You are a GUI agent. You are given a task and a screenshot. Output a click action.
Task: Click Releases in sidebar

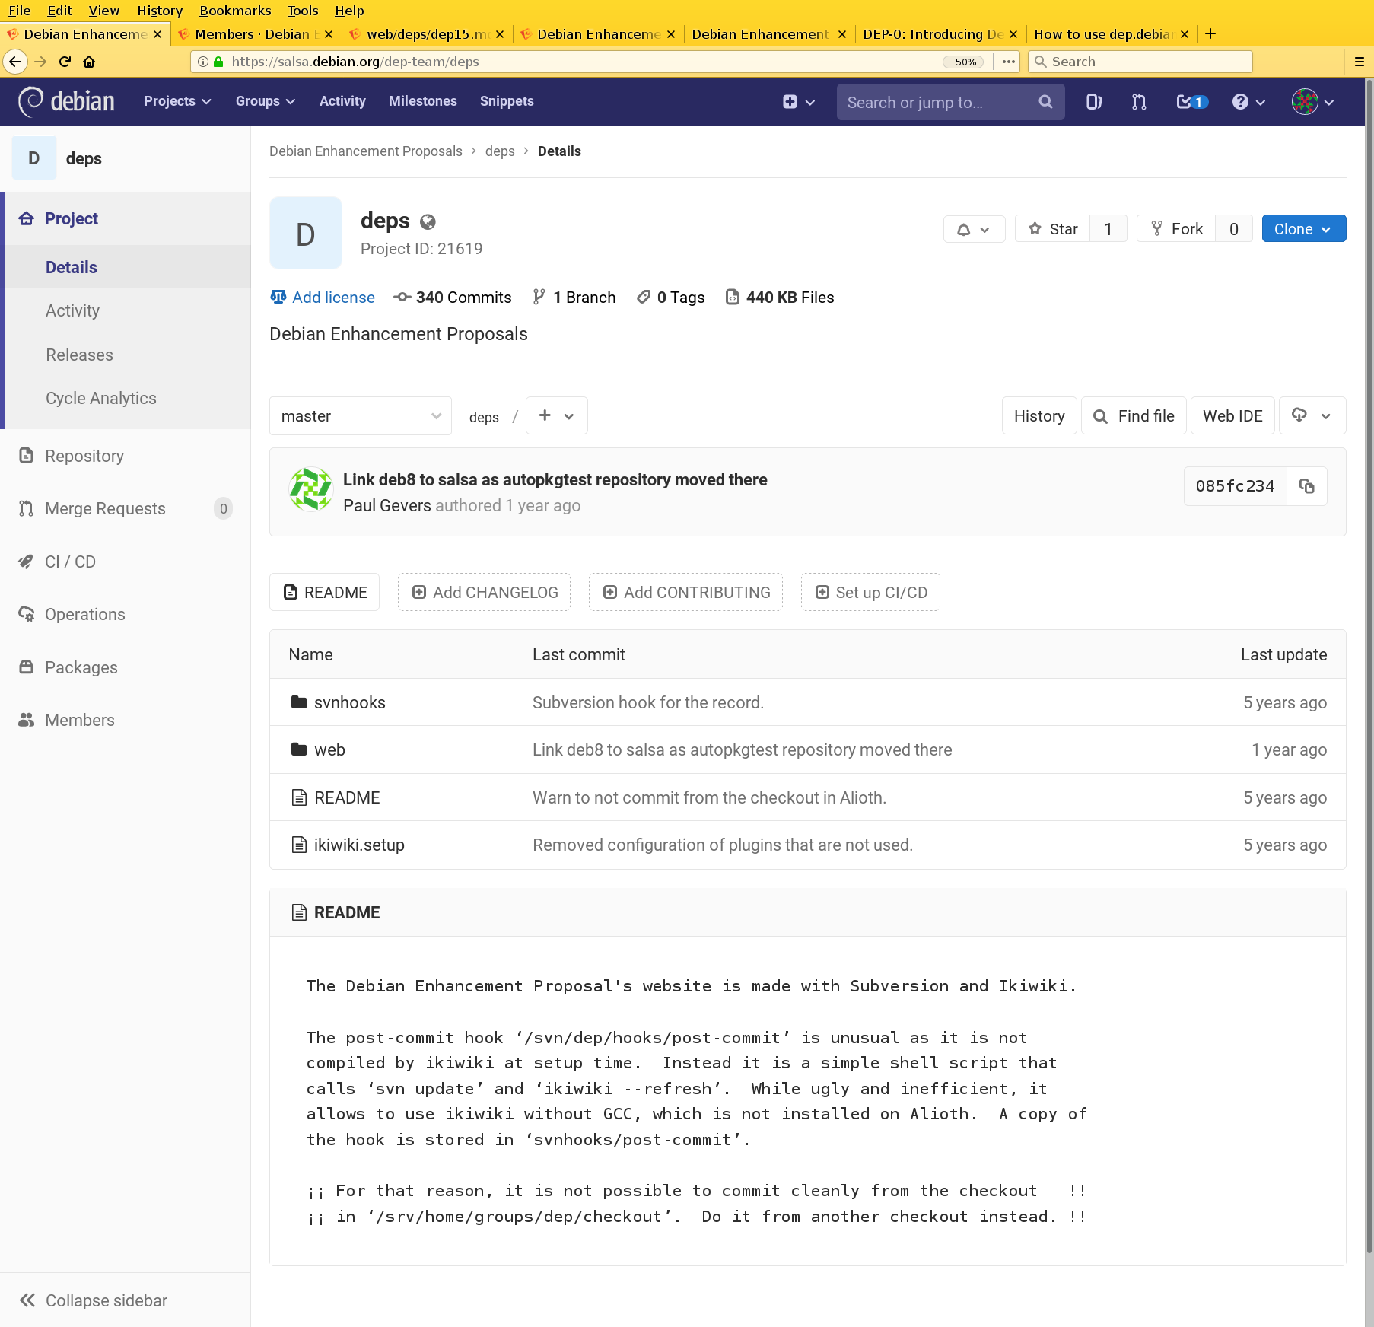pyautogui.click(x=79, y=355)
